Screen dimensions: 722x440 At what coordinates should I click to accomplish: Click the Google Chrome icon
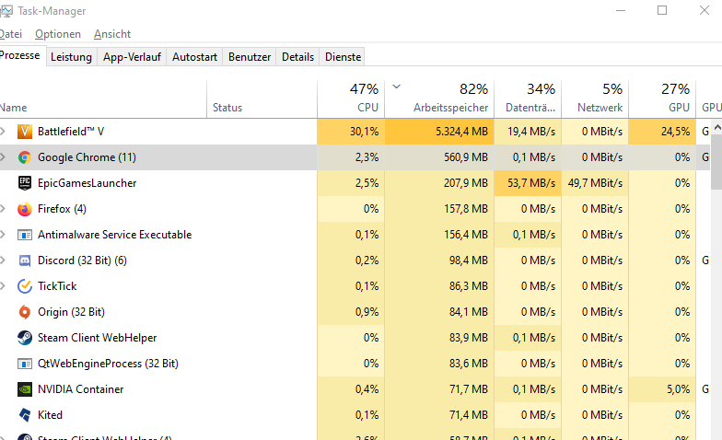pyautogui.click(x=24, y=157)
